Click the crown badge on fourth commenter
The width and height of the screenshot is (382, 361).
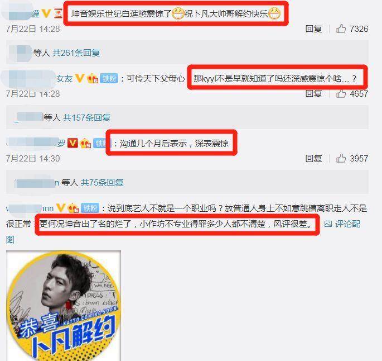tap(73, 208)
